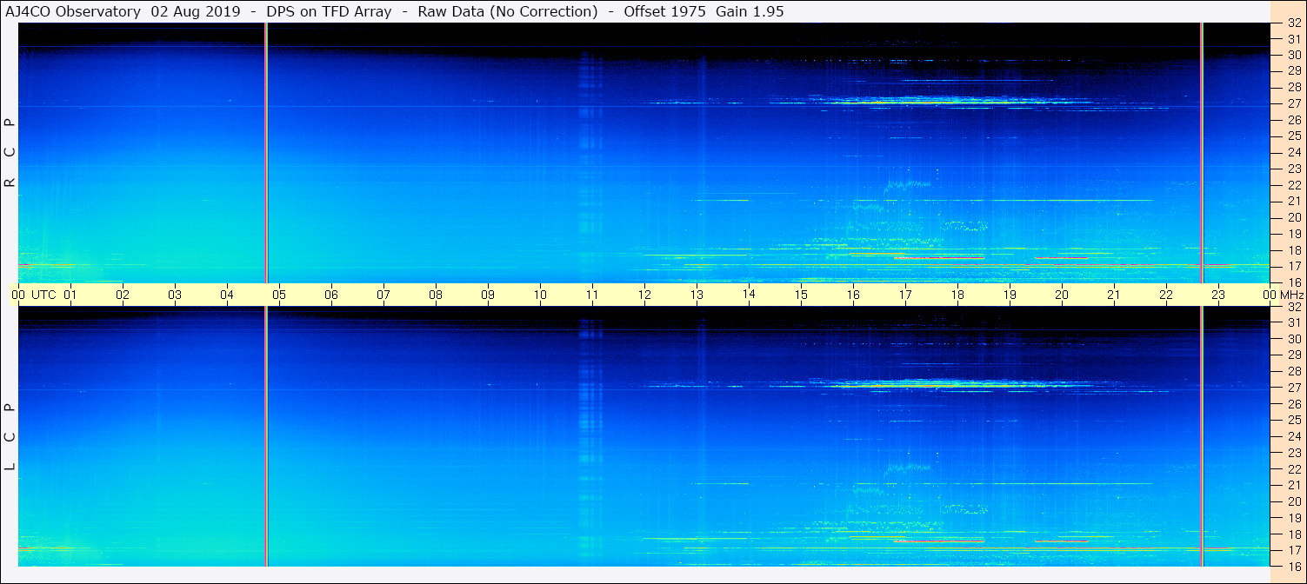Click the 11 UTC time label
Screen dimensions: 1307x584
click(x=592, y=295)
